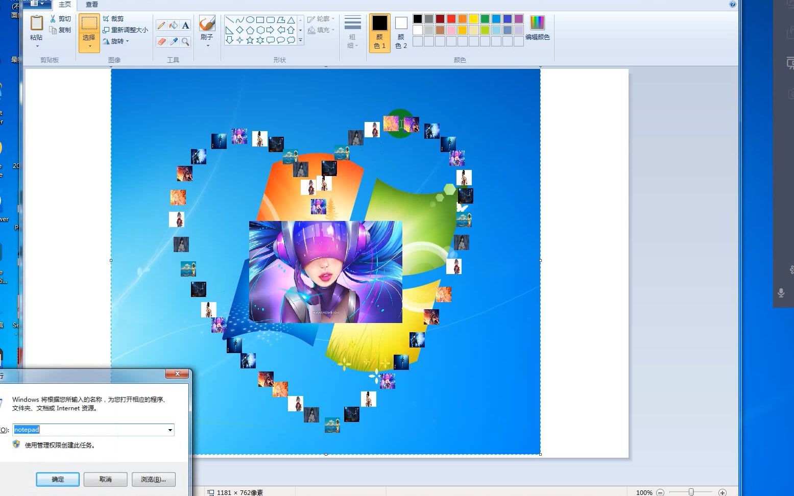Switch to the Home (主页) tab
This screenshot has height=496, width=794.
click(65, 5)
